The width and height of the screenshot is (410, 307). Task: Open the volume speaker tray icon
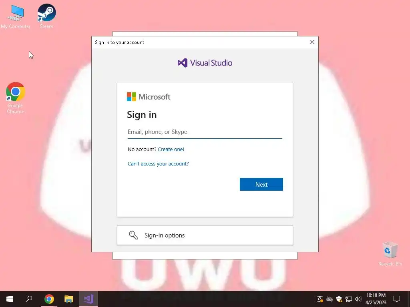click(x=358, y=299)
